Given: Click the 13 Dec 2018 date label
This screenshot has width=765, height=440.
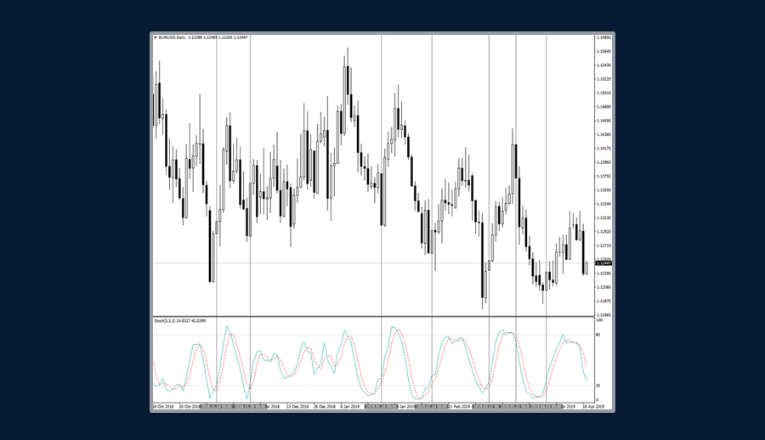Looking at the screenshot, I should 297,407.
